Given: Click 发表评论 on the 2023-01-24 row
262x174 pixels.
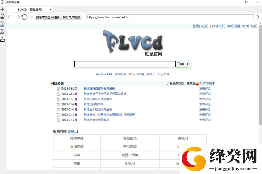Looking at the screenshot, I should click(x=205, y=104).
